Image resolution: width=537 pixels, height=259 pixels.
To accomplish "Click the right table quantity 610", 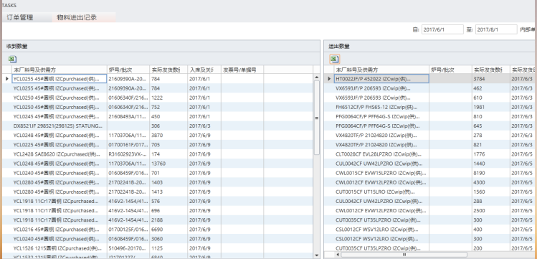I will (x=491, y=98).
